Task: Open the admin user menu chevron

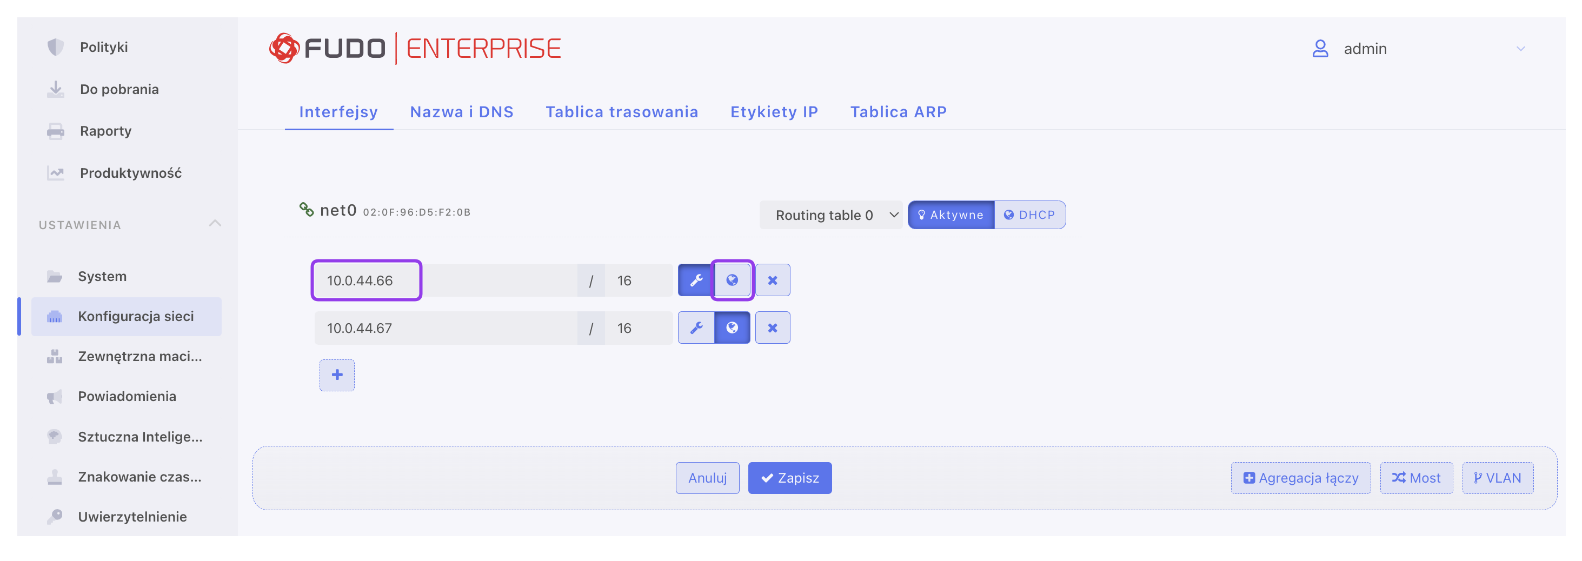Action: click(x=1520, y=49)
